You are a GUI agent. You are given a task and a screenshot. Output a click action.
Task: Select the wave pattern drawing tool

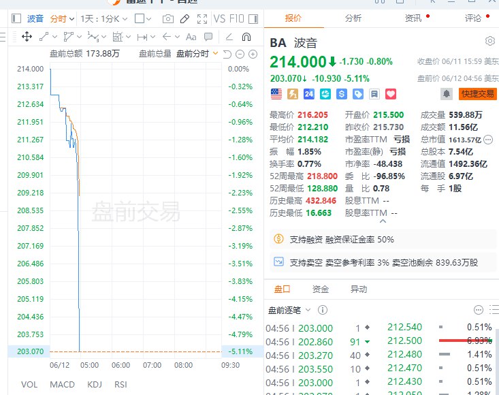(93, 37)
